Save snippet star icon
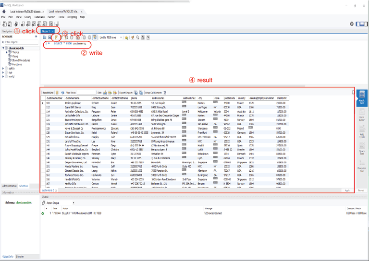The image size is (369, 261). point(127,37)
